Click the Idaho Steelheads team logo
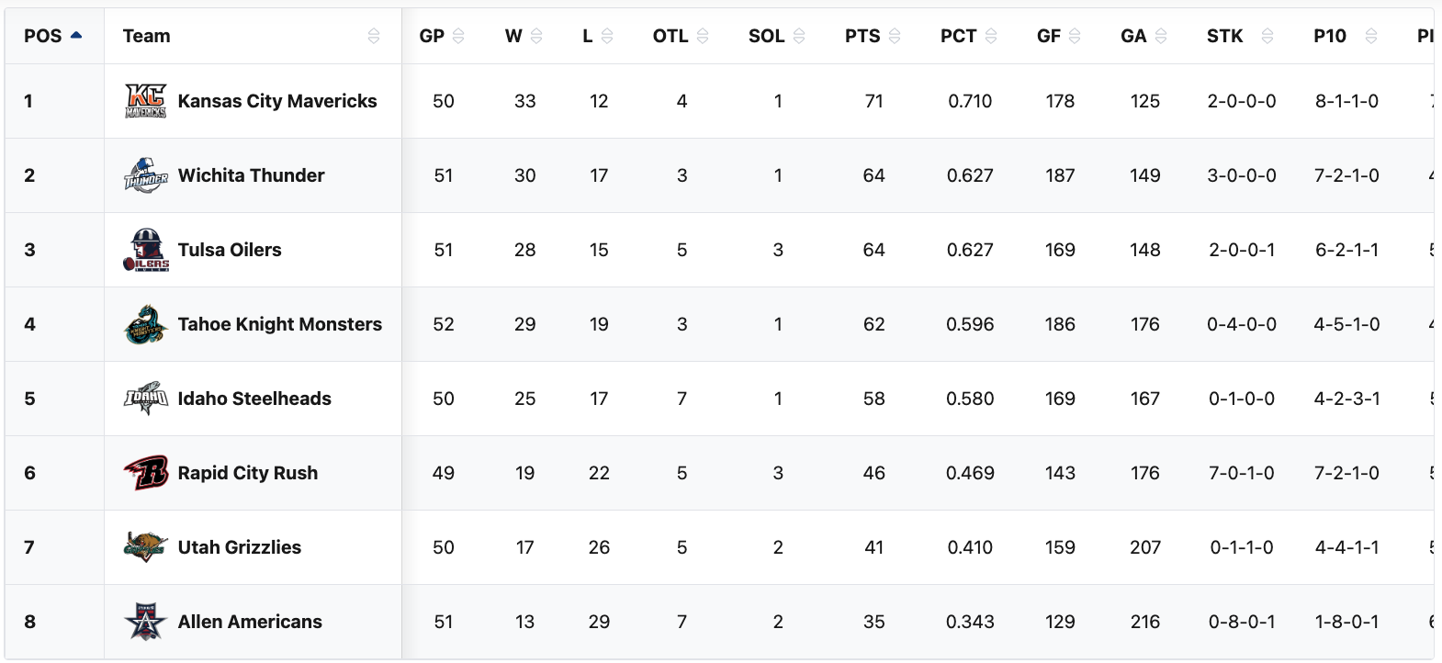The width and height of the screenshot is (1442, 663). click(145, 399)
